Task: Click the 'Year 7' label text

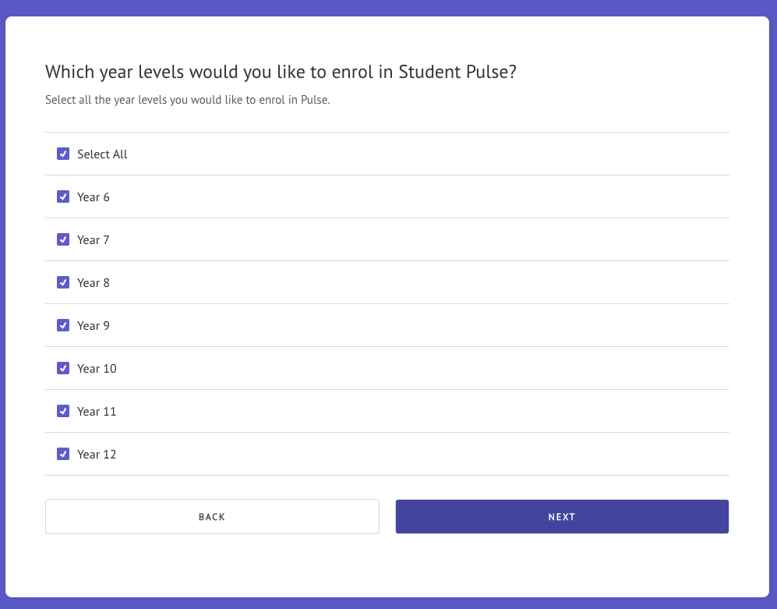Action: pos(94,240)
